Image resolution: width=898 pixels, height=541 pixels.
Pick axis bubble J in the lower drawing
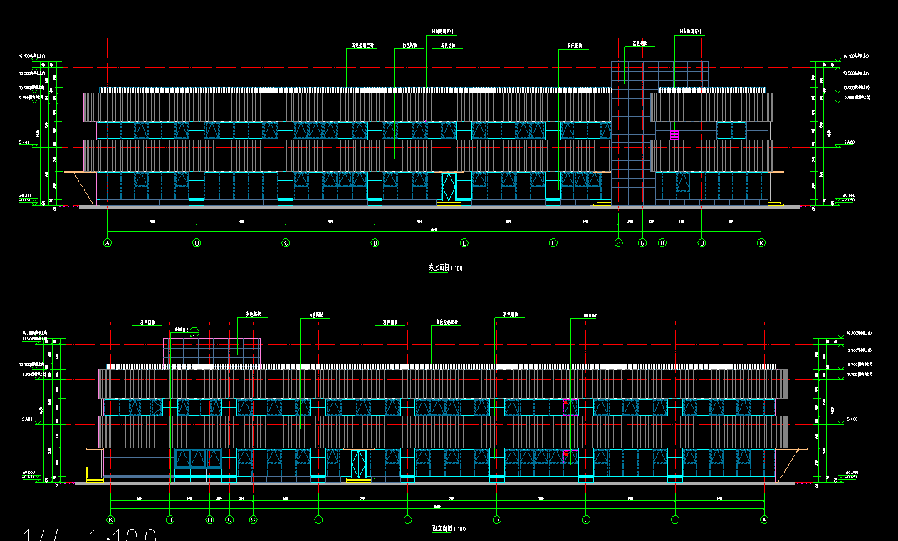(170, 520)
